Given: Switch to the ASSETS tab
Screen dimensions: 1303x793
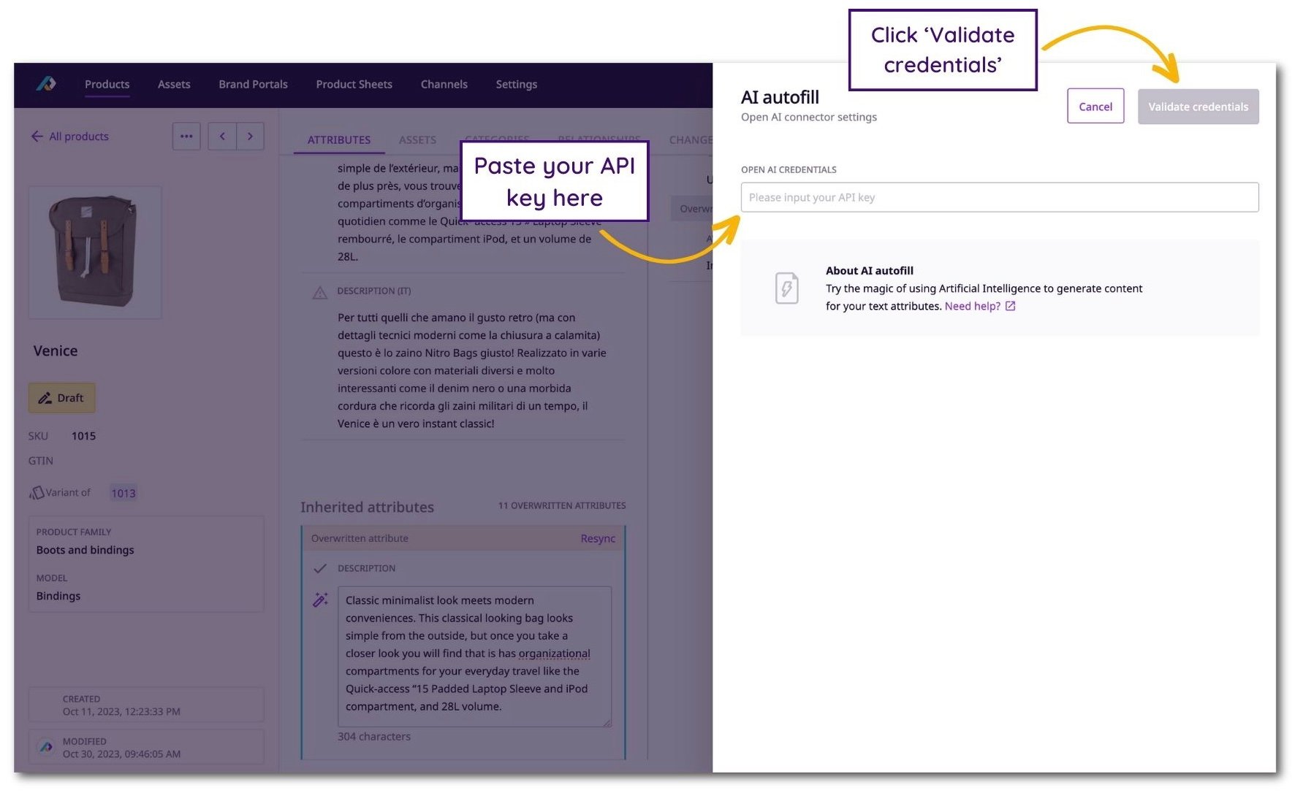Looking at the screenshot, I should [x=417, y=139].
